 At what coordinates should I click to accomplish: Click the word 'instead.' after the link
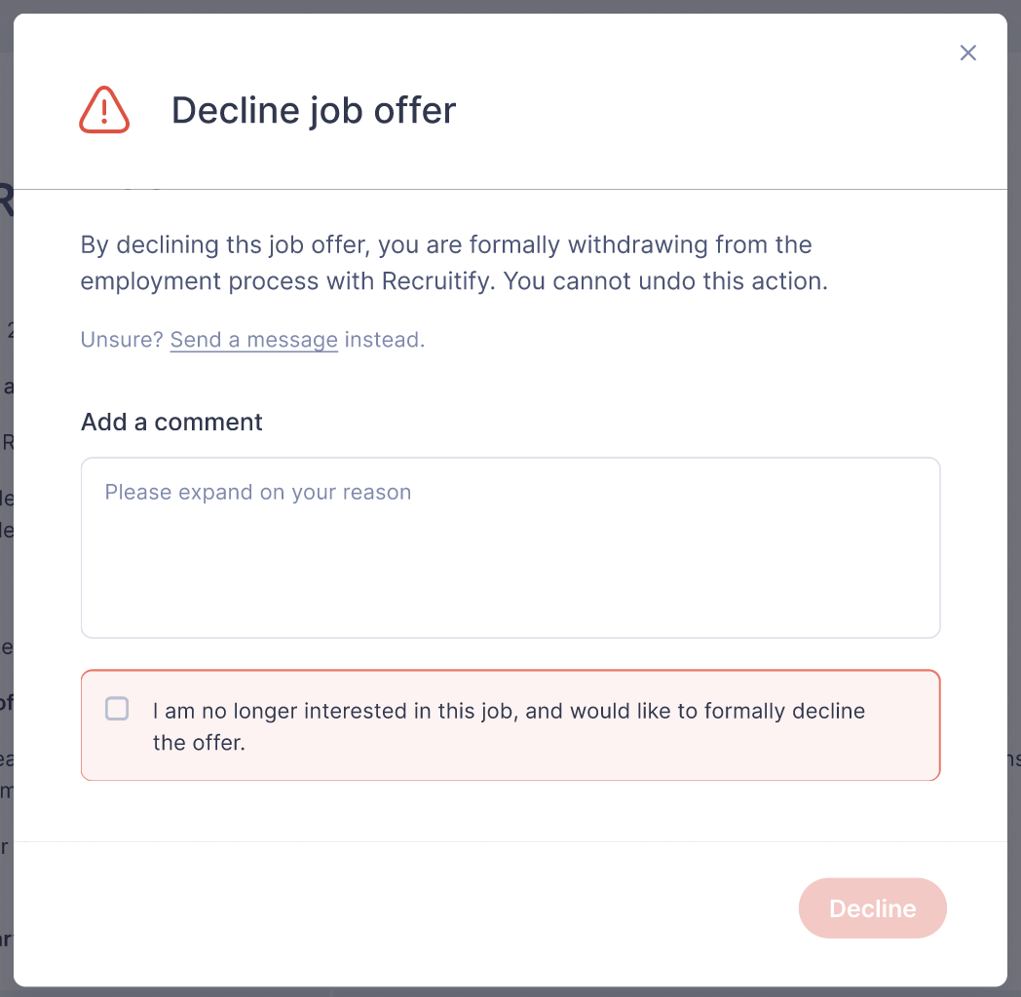click(x=385, y=340)
